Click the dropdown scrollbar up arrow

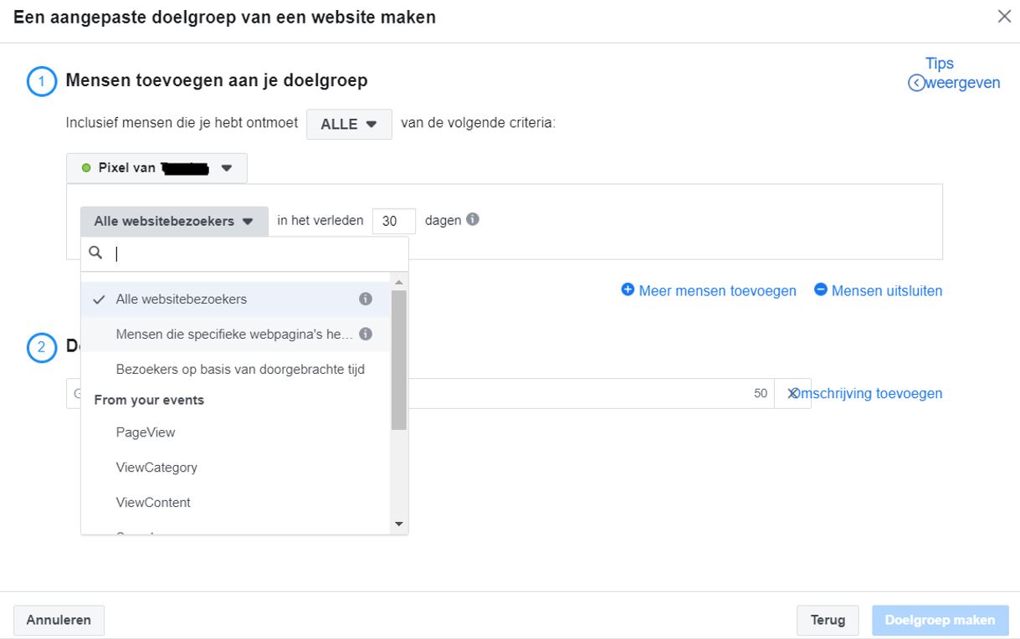(x=399, y=281)
